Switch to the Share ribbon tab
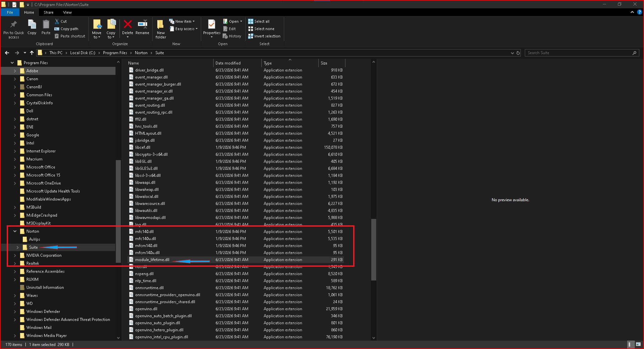The width and height of the screenshot is (644, 349). (49, 12)
